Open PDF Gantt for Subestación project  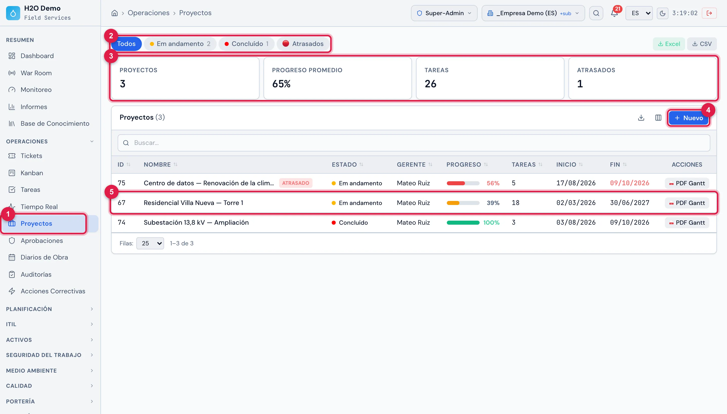click(687, 223)
